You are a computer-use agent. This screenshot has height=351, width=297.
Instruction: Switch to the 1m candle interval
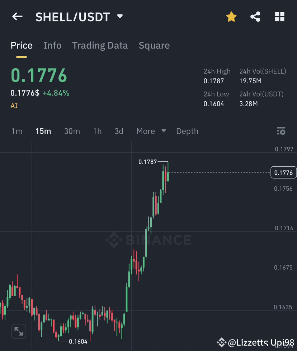pyautogui.click(x=16, y=131)
